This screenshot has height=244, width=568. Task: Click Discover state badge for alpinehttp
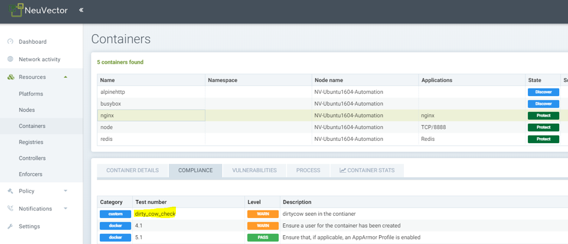tap(543, 92)
